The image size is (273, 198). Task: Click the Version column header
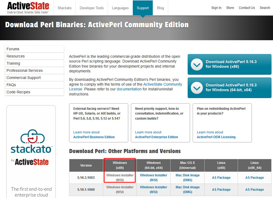click(x=86, y=165)
